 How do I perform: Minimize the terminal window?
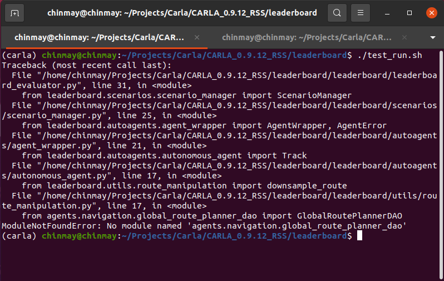pos(387,13)
